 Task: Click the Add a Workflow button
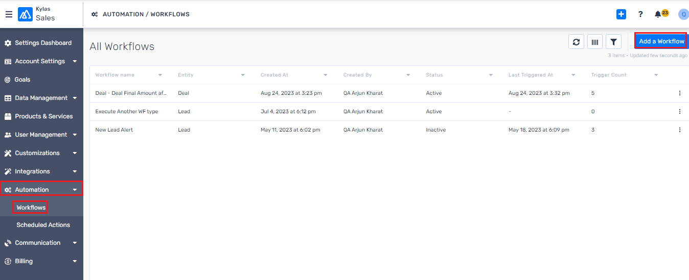point(661,41)
